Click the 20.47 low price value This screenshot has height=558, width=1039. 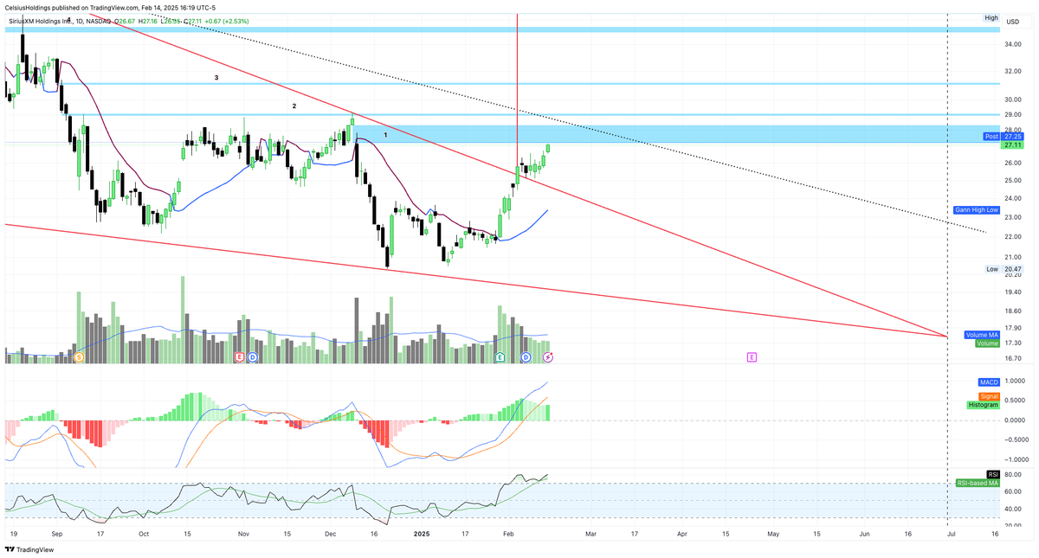pos(1014,269)
